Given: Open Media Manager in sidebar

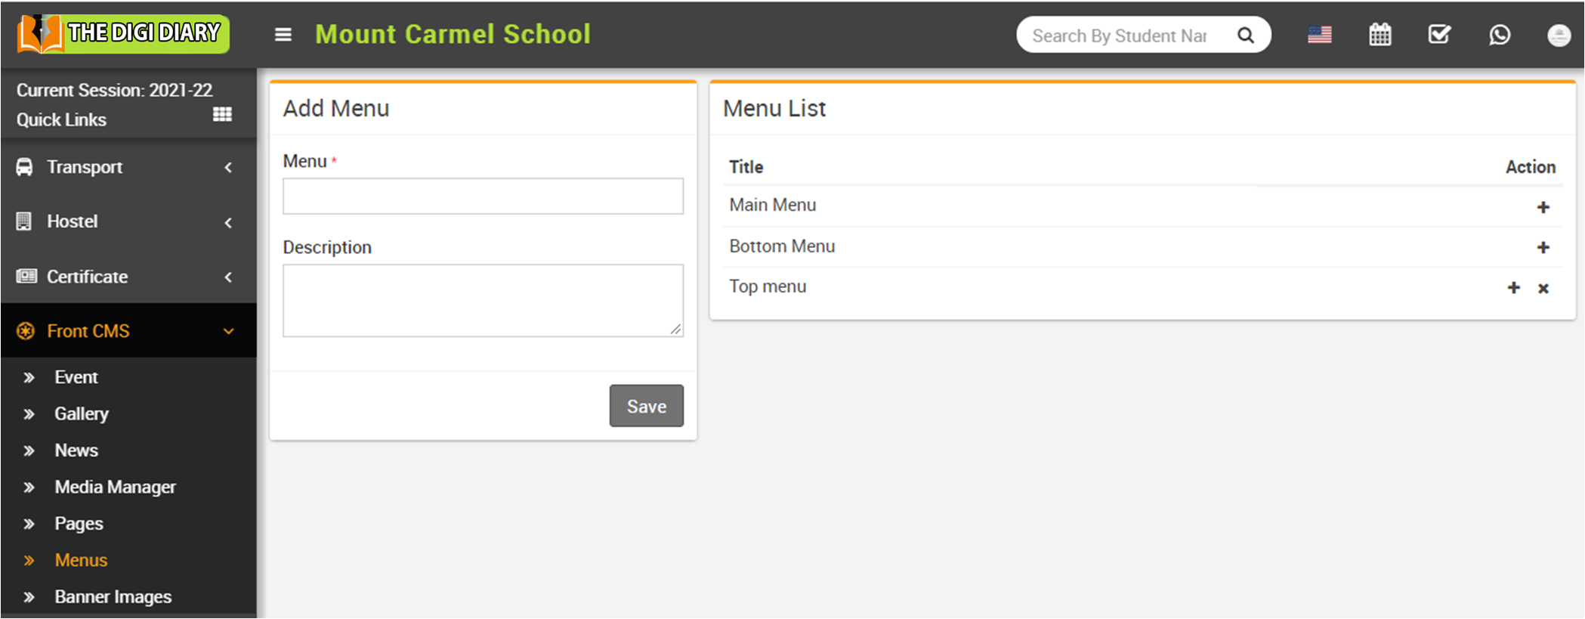Looking at the screenshot, I should point(115,487).
